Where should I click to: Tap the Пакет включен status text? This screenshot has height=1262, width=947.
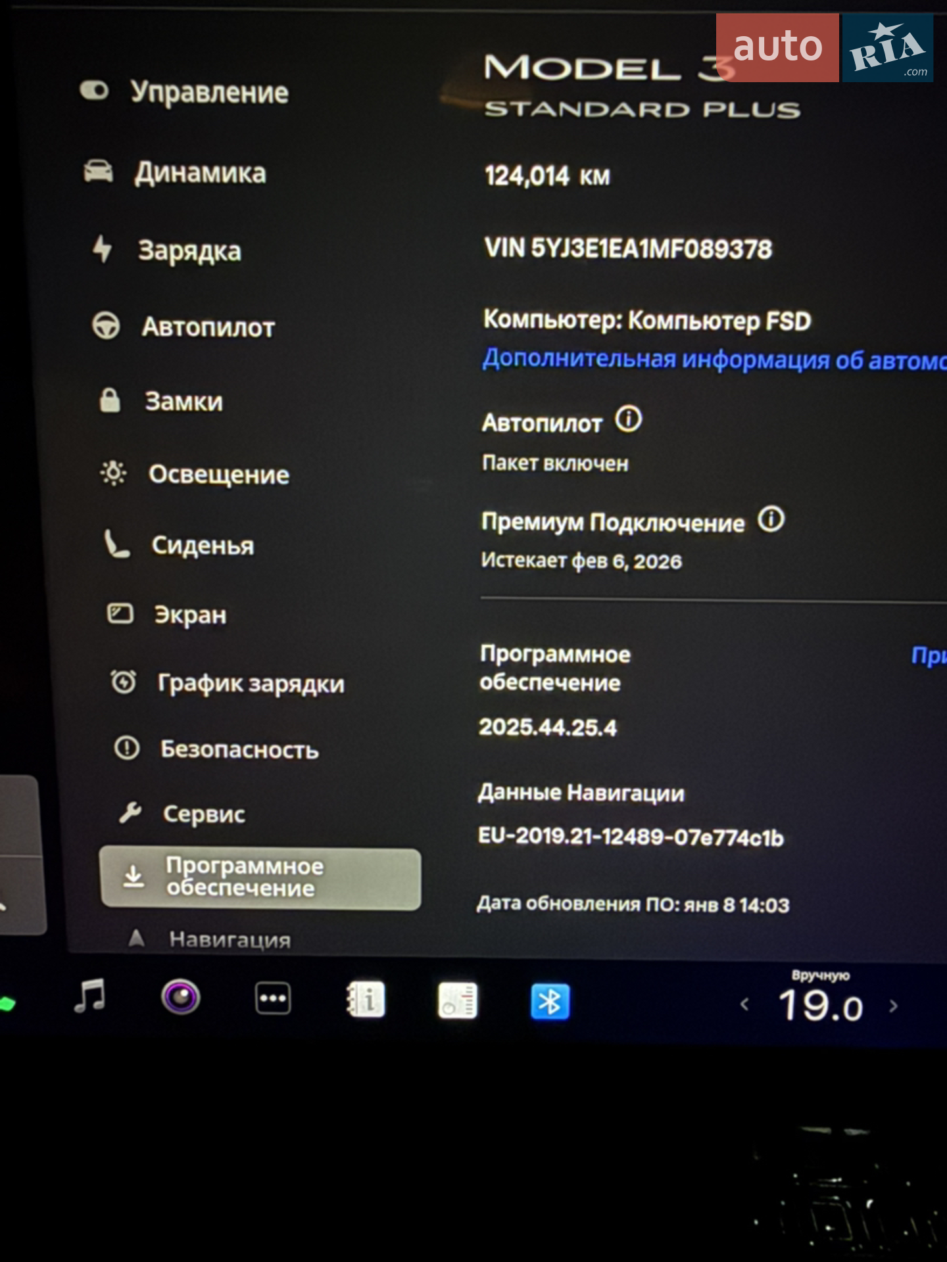555,463
